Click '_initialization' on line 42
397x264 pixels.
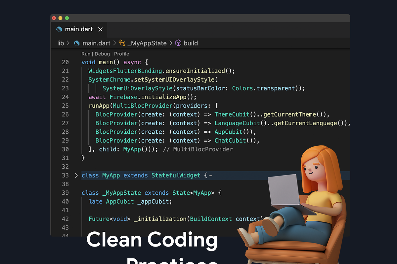pos(160,219)
